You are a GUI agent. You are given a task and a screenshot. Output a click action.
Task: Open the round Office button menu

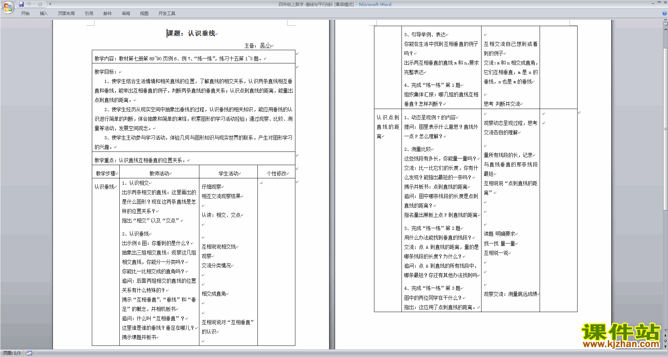coord(8,7)
